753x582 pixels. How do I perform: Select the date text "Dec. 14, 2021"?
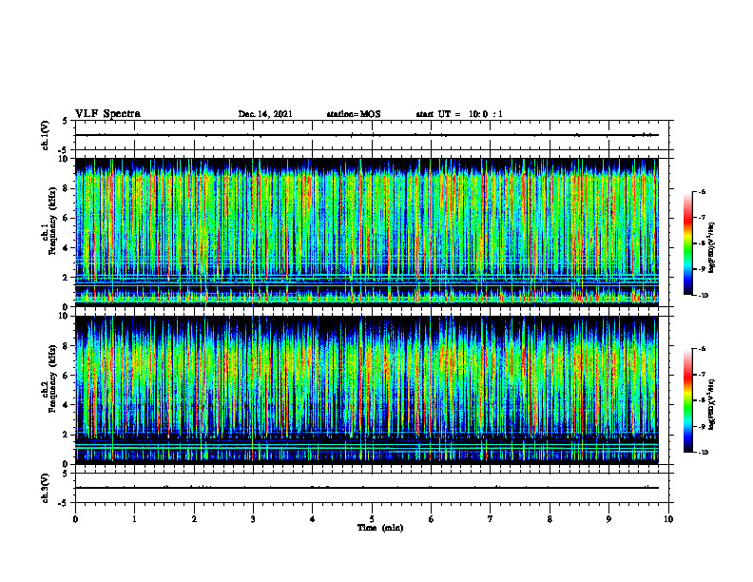[x=265, y=114]
